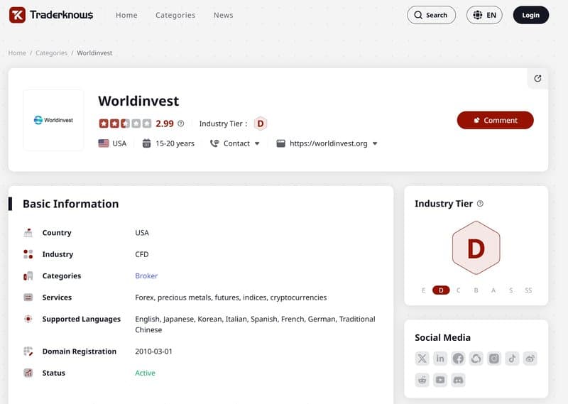Click tier B on the tier scale

tap(476, 290)
